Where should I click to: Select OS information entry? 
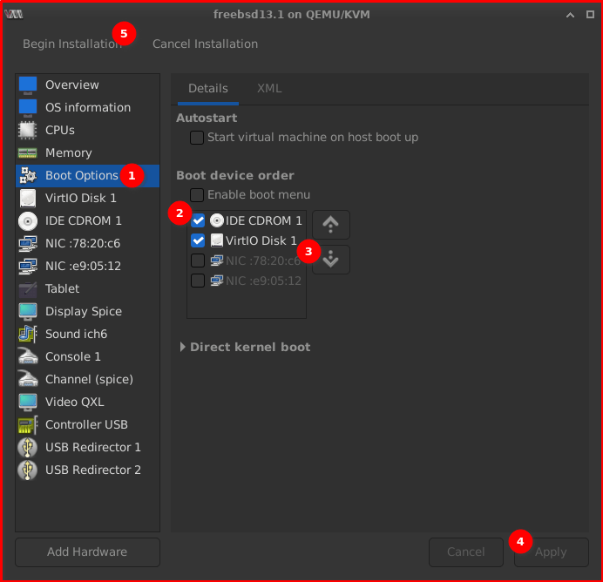pos(88,108)
